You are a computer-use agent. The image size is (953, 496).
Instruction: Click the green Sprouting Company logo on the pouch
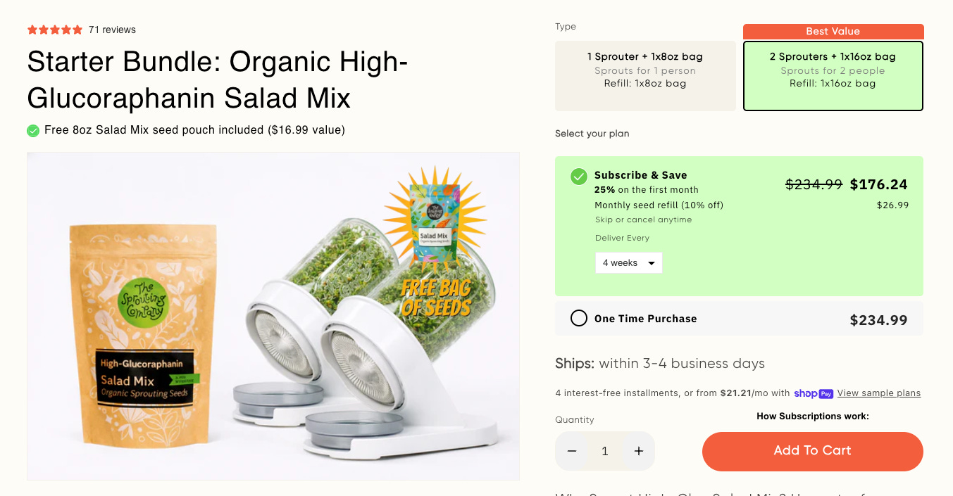[144, 301]
